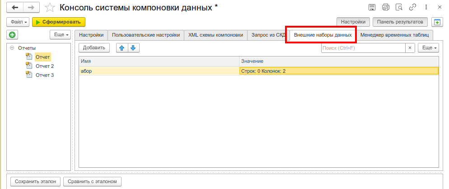Open the Файл dropdown menu

point(18,22)
